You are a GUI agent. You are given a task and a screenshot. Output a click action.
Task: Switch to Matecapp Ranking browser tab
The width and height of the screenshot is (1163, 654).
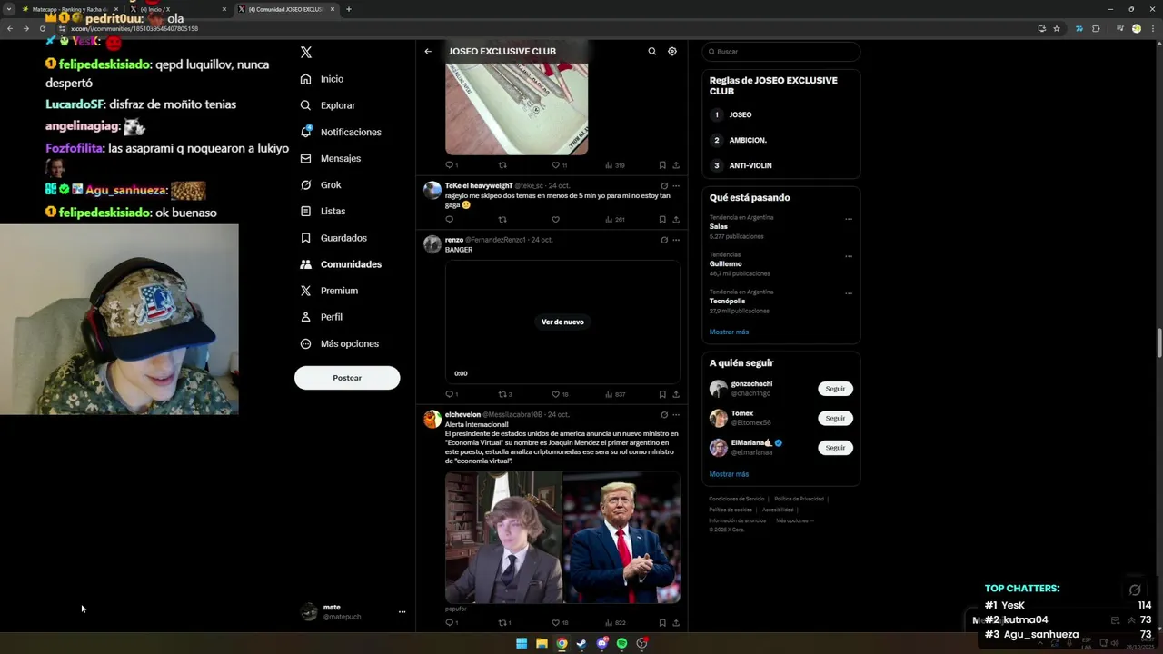click(71, 9)
